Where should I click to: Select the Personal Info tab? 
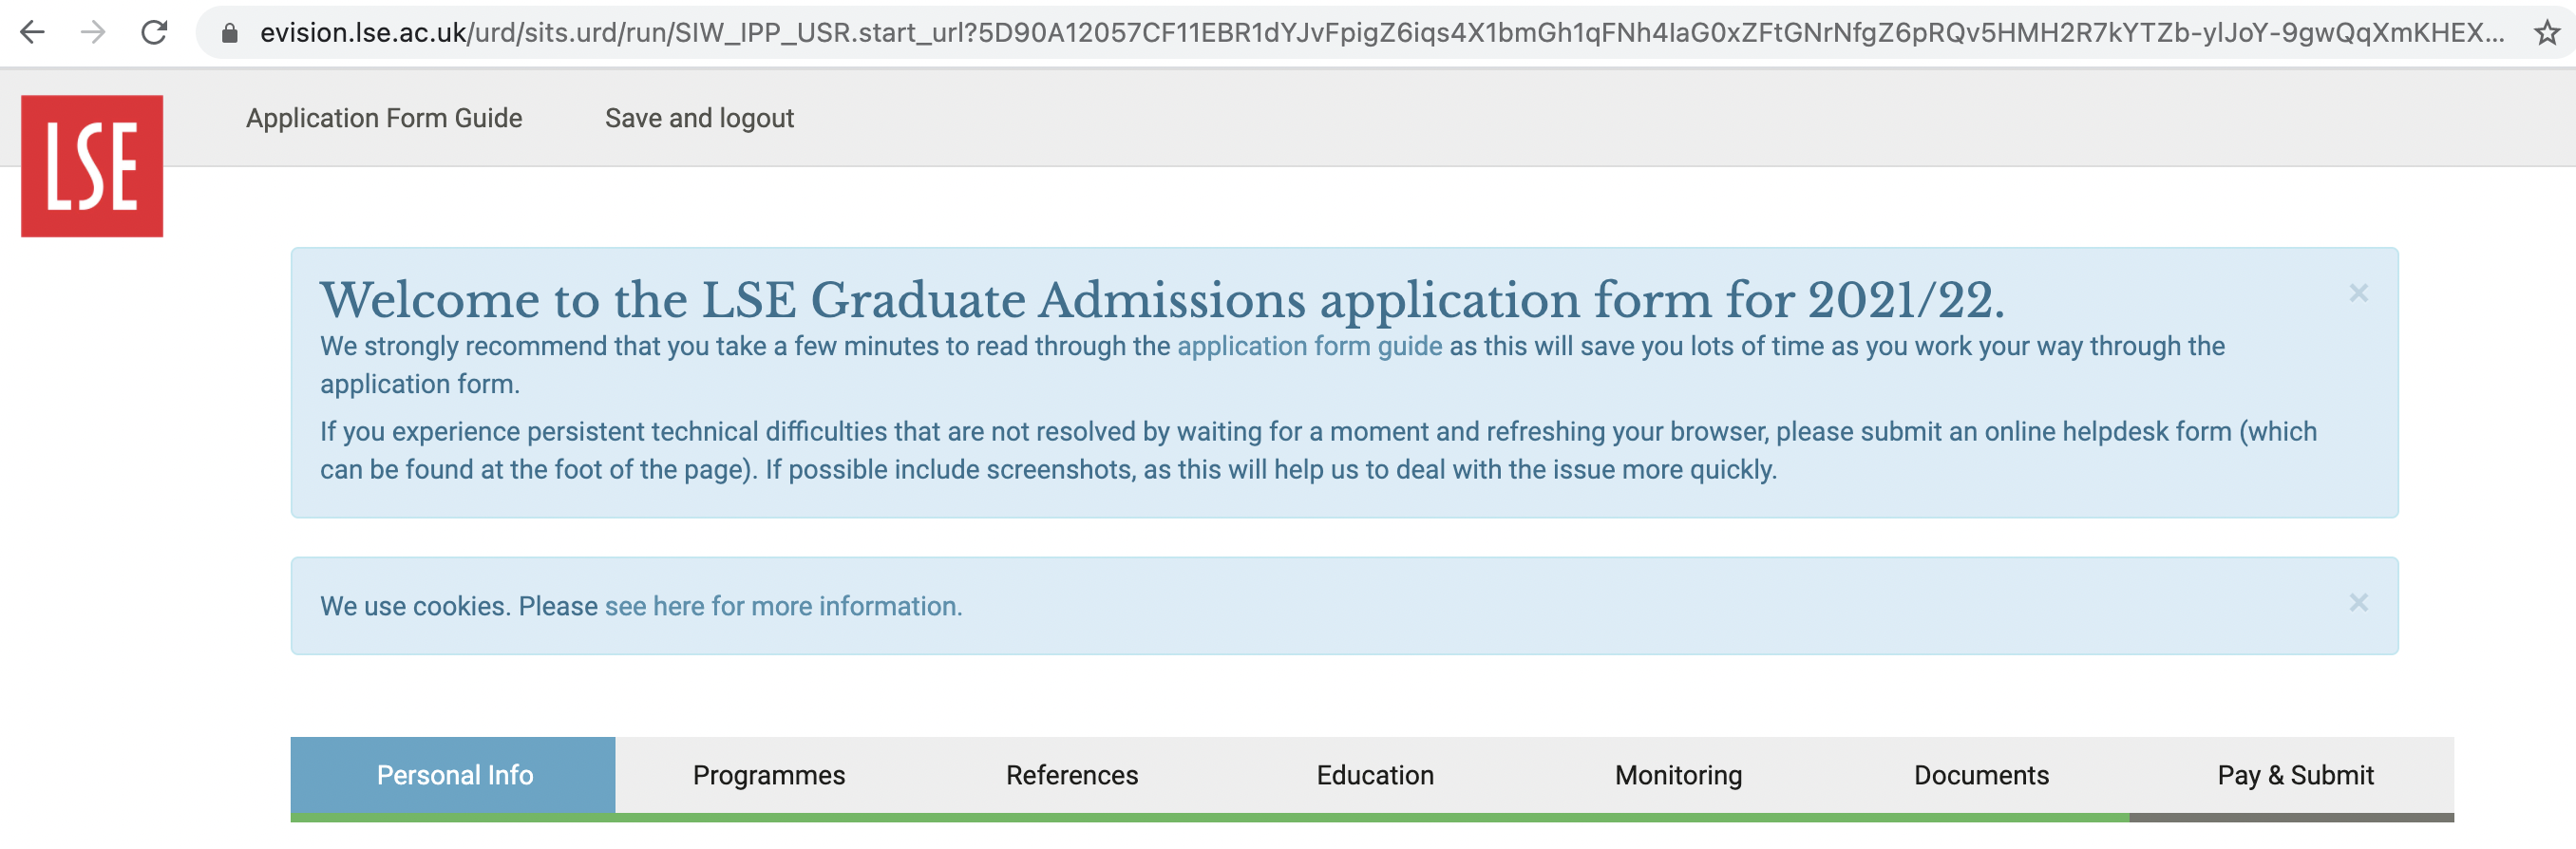(x=454, y=775)
